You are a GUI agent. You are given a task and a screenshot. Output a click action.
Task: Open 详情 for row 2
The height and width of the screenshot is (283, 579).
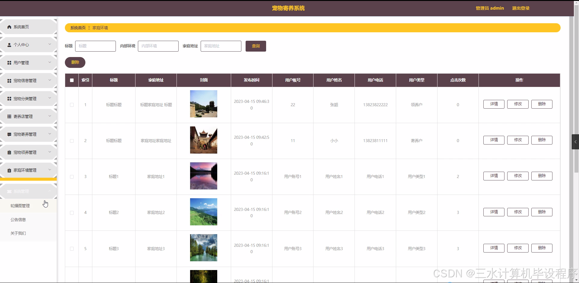click(x=494, y=140)
